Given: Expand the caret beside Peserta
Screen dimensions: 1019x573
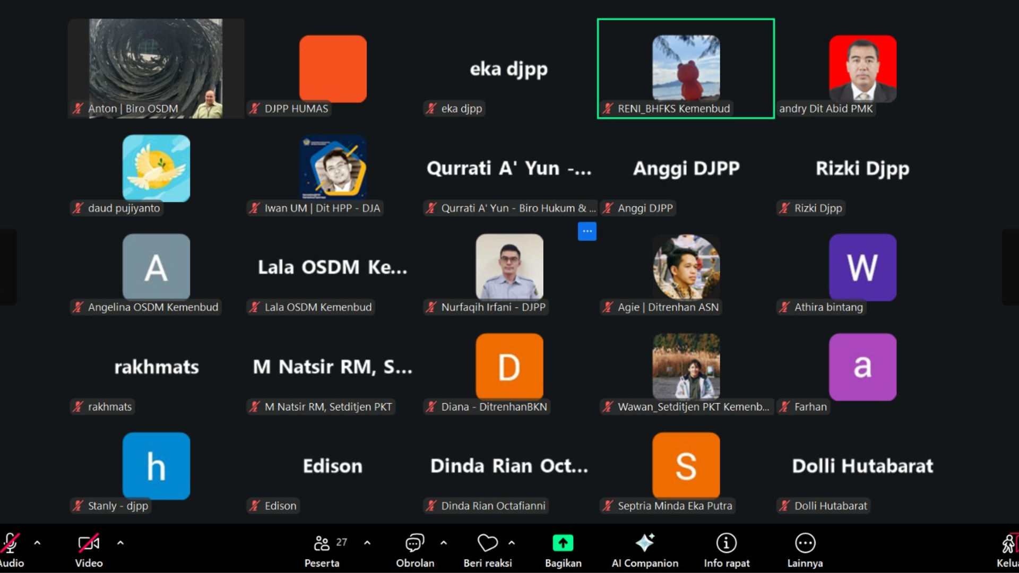Looking at the screenshot, I should tap(367, 543).
